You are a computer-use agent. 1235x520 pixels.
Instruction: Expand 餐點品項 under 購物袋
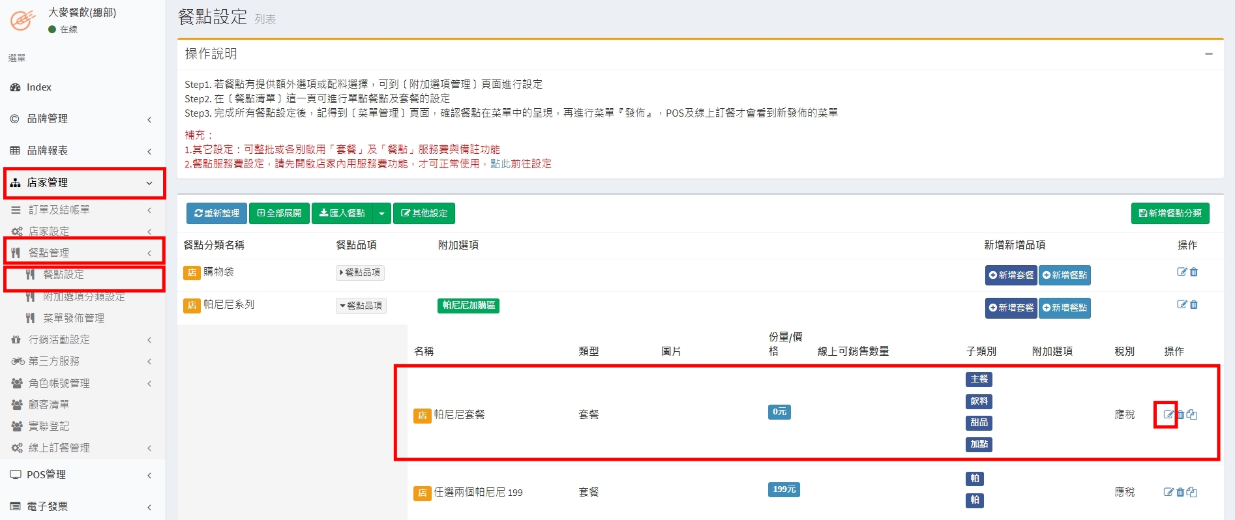click(360, 272)
